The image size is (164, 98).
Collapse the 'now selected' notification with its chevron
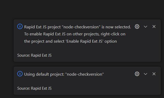146,27
